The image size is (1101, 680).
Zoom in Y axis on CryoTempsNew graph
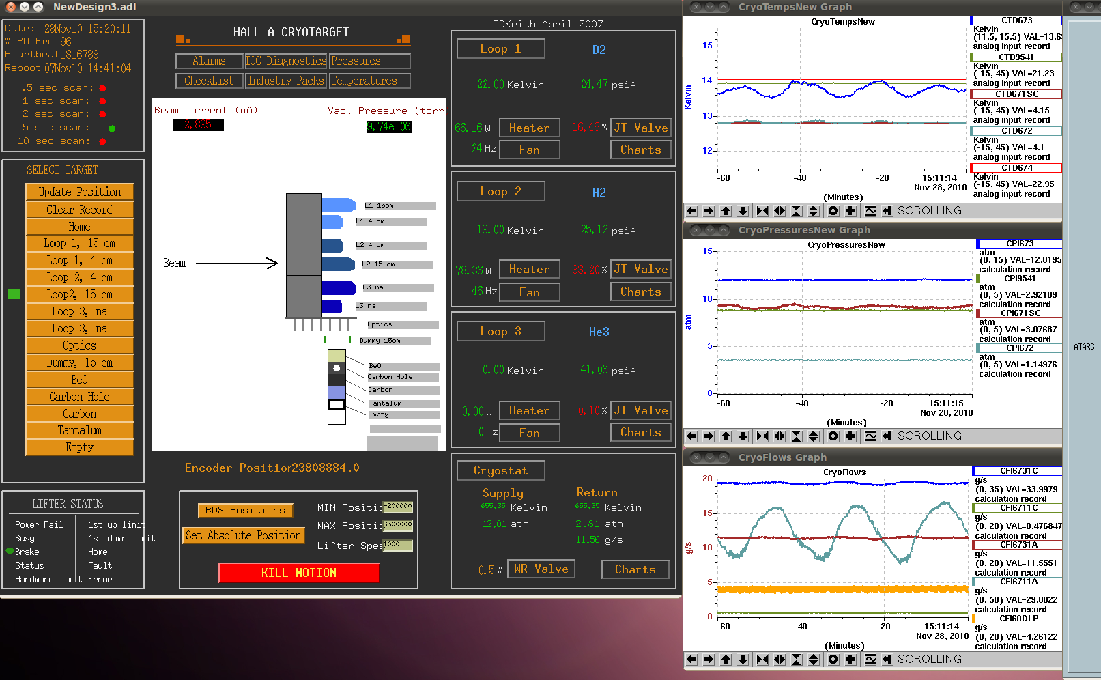tap(797, 211)
